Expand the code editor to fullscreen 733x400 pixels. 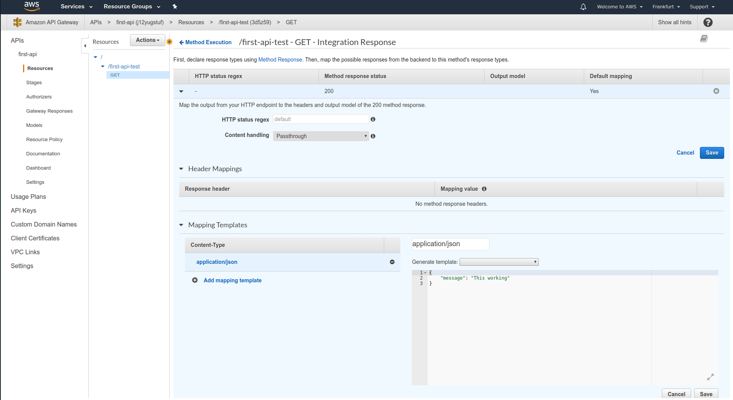tap(710, 377)
